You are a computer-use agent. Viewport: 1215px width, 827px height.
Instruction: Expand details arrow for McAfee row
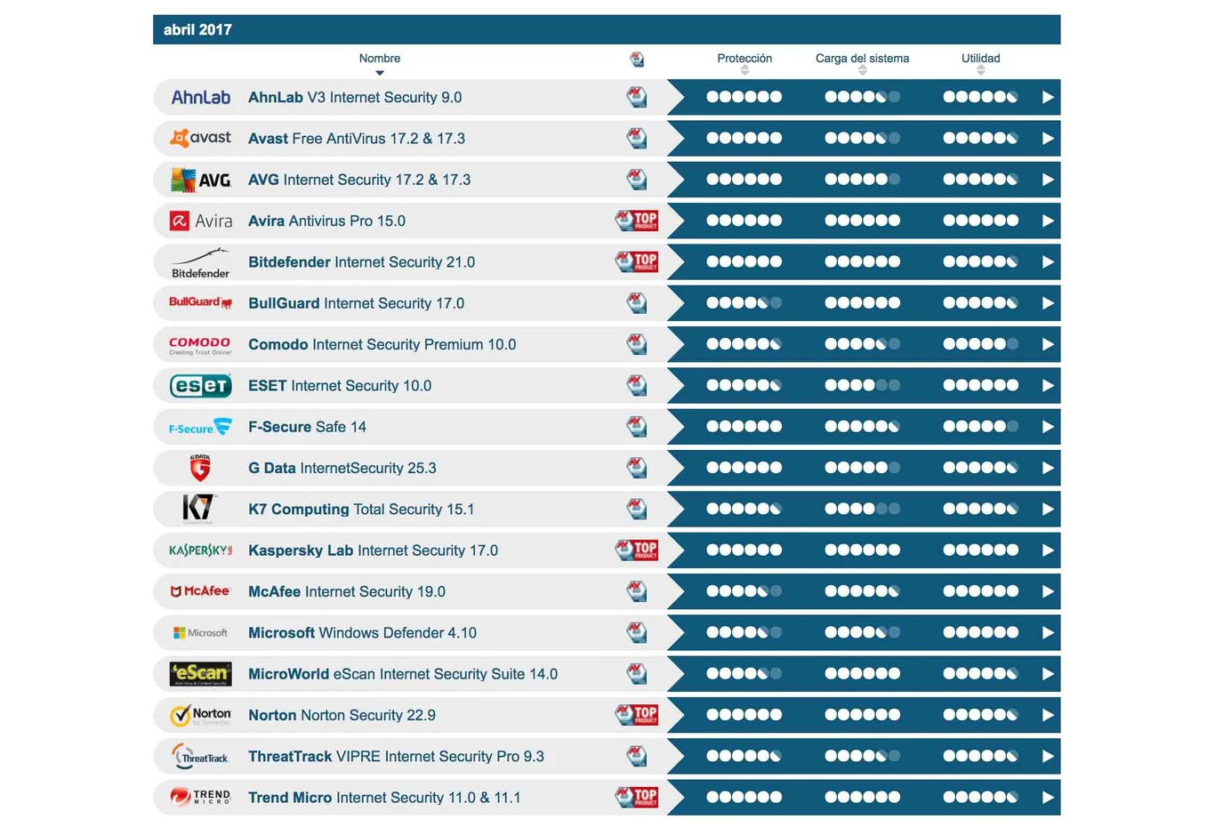point(1048,591)
